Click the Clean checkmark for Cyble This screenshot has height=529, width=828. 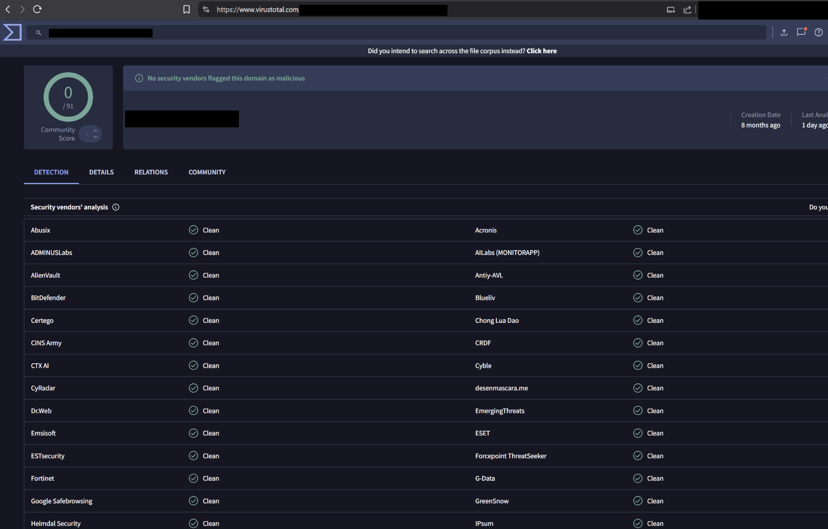pos(638,365)
